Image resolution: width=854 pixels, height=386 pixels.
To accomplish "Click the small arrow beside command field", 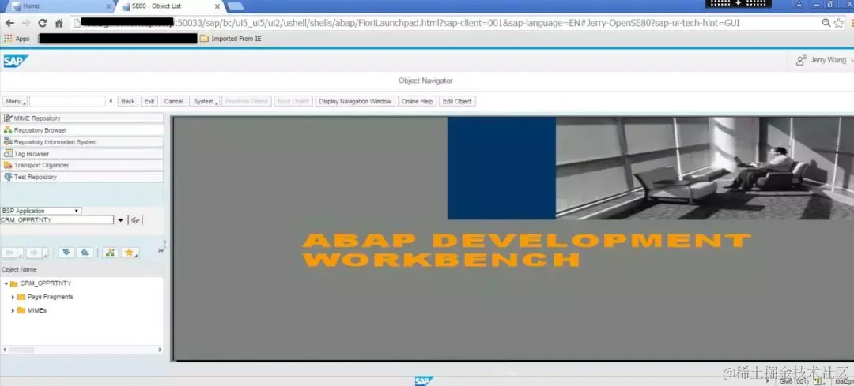I will pos(111,101).
